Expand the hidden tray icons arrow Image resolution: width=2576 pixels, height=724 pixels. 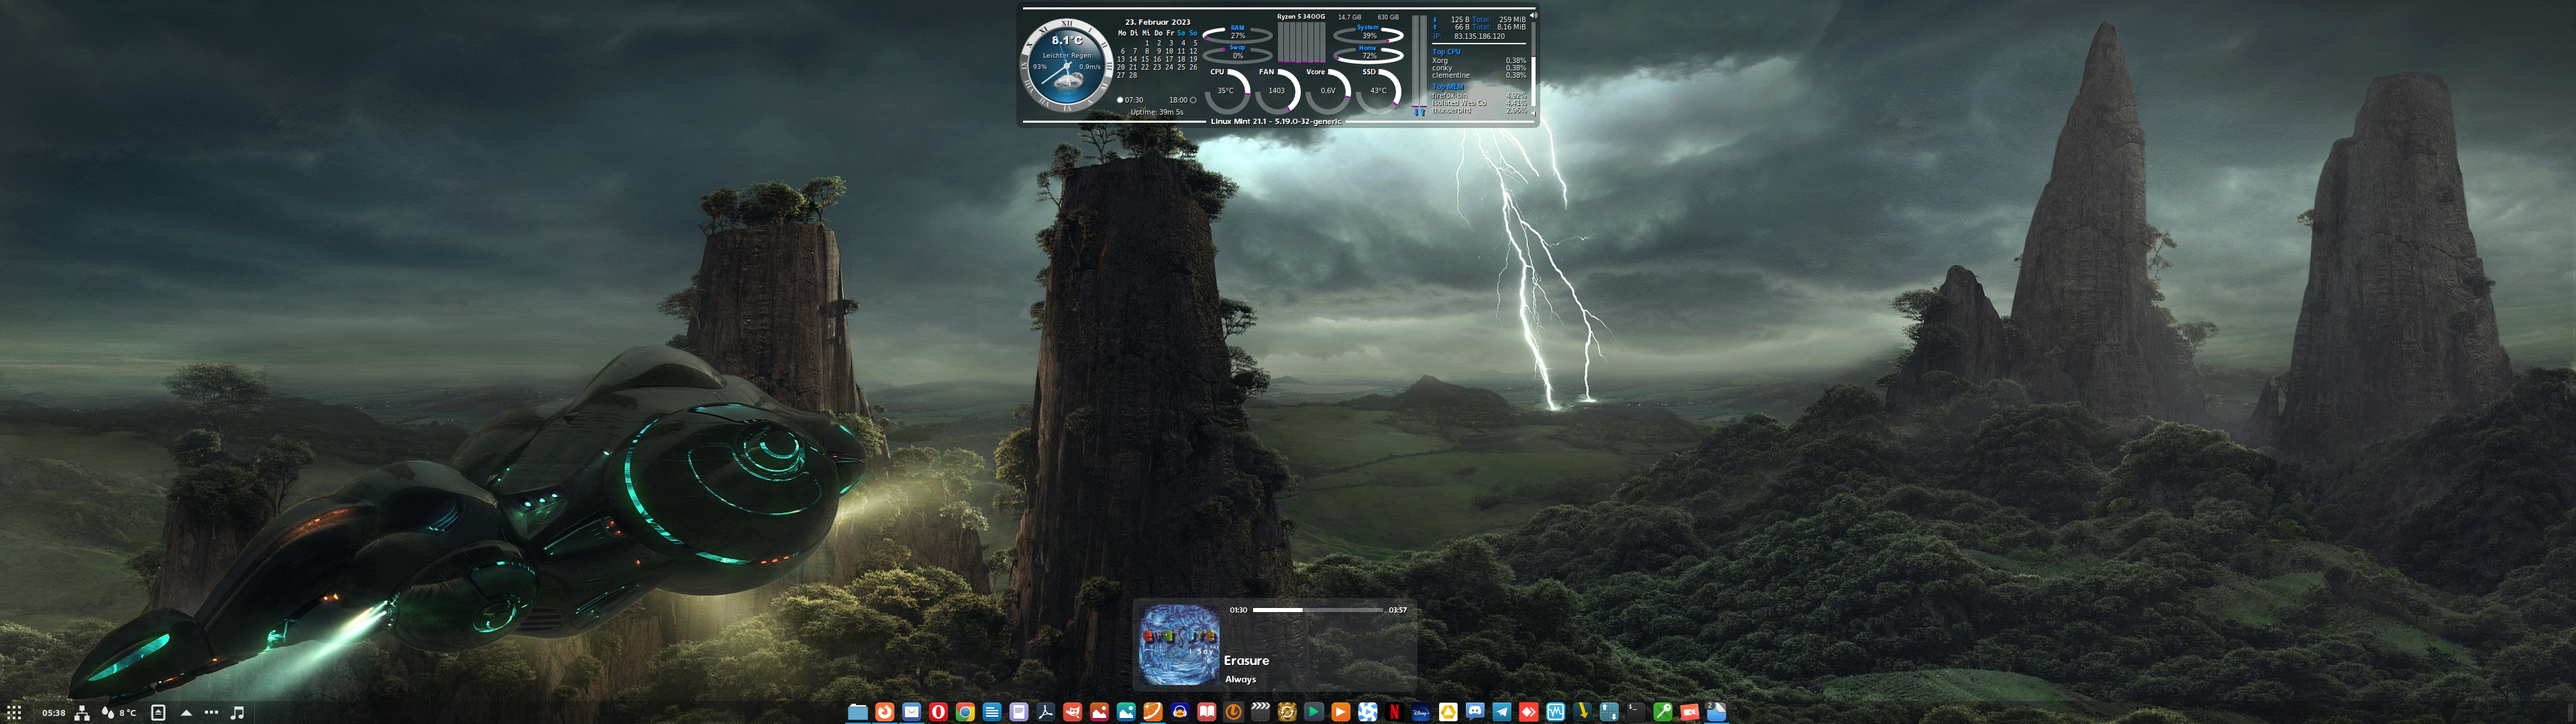point(186,713)
